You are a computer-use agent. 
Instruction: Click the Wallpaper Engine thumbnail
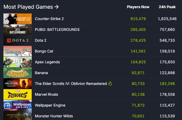click(x=18, y=105)
